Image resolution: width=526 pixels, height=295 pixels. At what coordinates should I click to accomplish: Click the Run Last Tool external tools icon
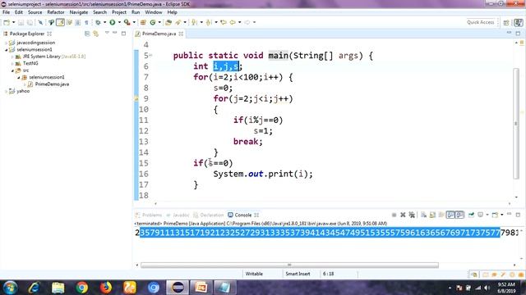click(127, 22)
